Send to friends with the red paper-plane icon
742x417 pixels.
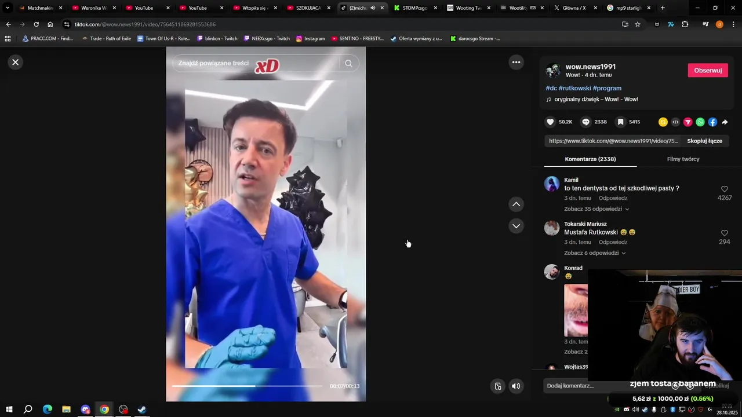pos(688,122)
